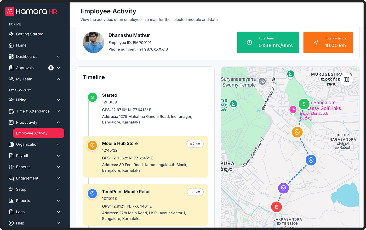
Task: Click the Payroll document icon
Action: coord(11,156)
